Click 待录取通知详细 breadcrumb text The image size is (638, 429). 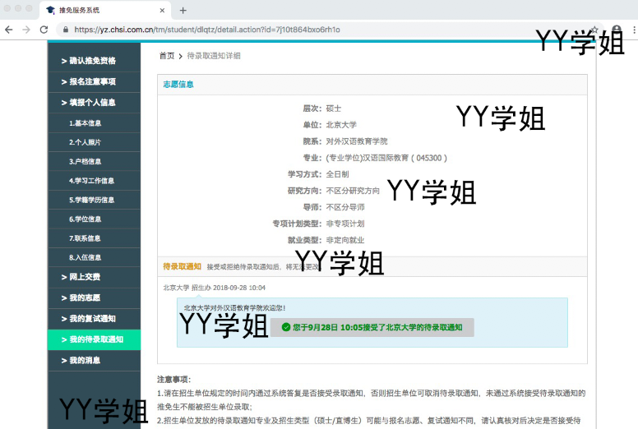(x=214, y=56)
